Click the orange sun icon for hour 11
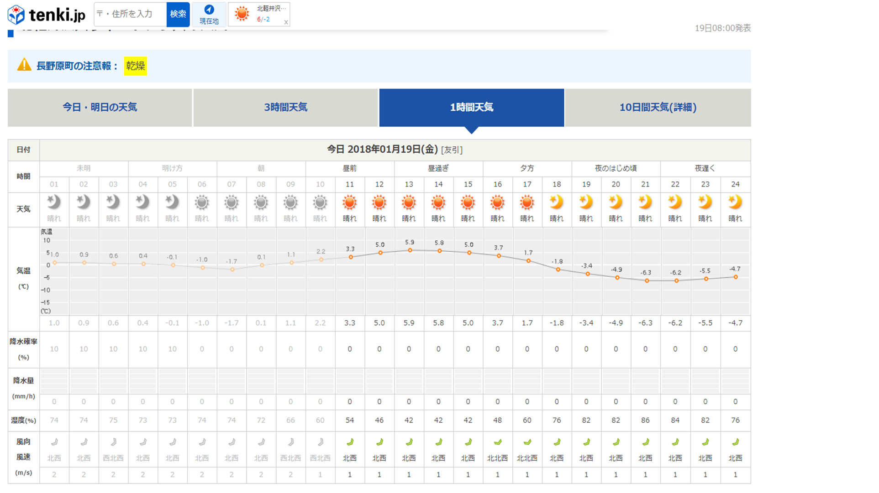 point(350,202)
